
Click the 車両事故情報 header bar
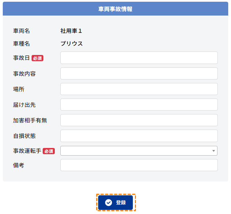(x=115, y=9)
